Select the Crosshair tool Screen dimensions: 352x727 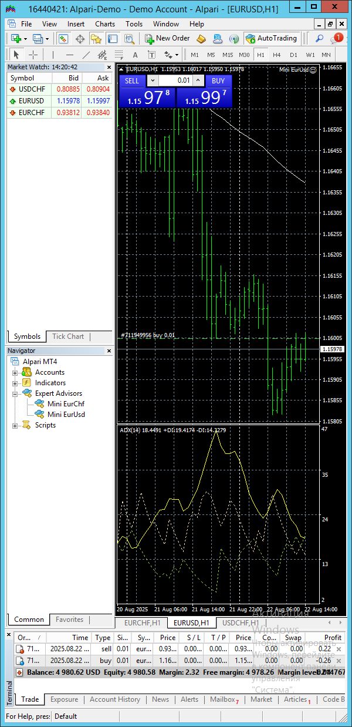point(33,55)
